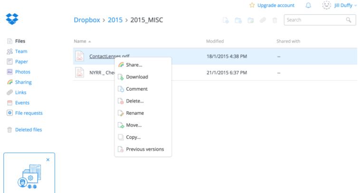Click the Previous versions icon in menu
363x193 pixels.
(x=121, y=149)
